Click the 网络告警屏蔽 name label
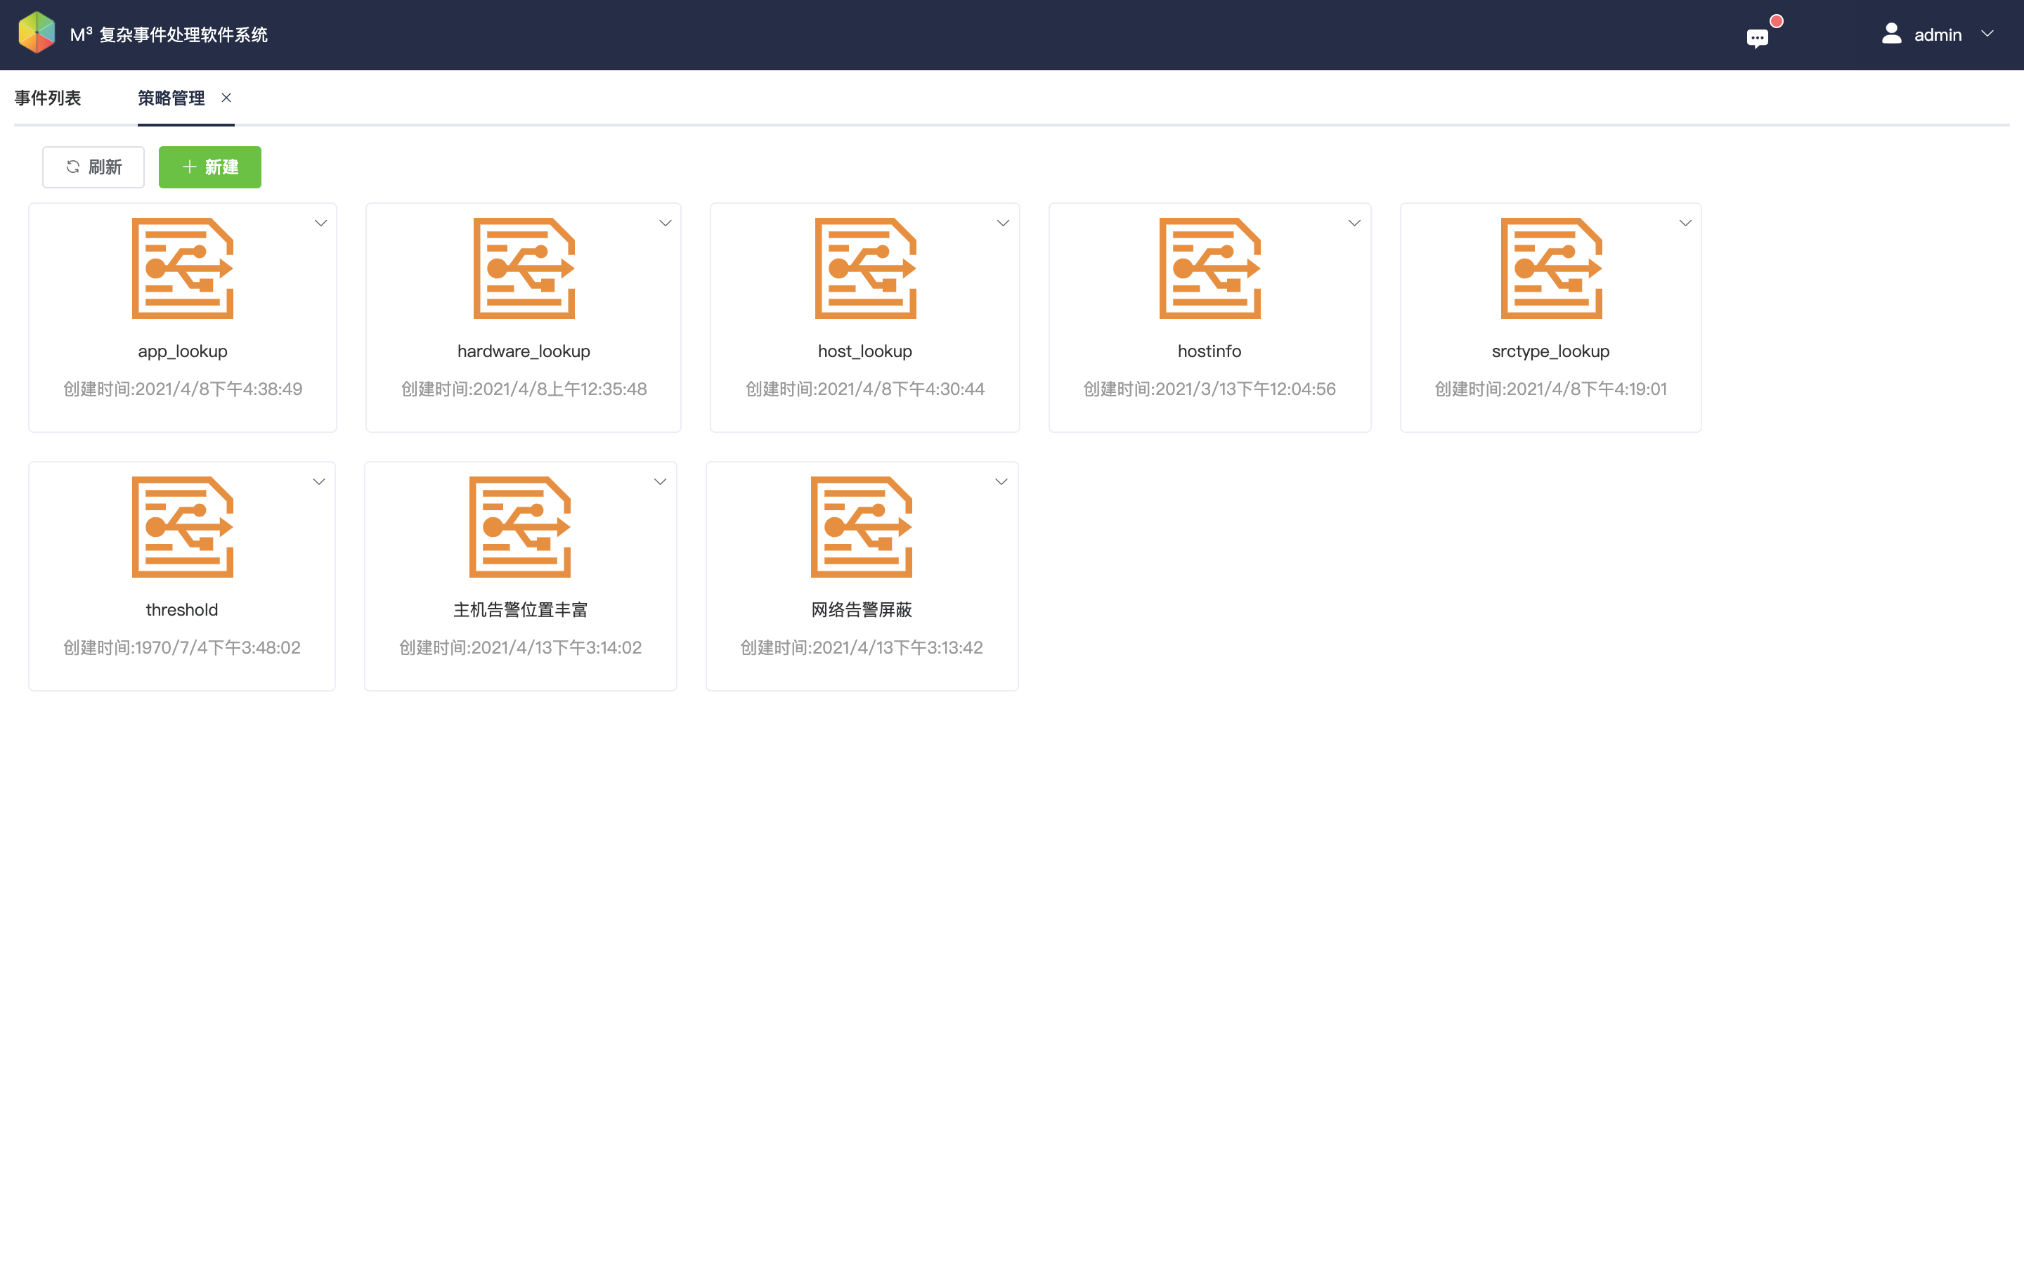Viewport: 2024px width, 1265px height. [x=862, y=610]
